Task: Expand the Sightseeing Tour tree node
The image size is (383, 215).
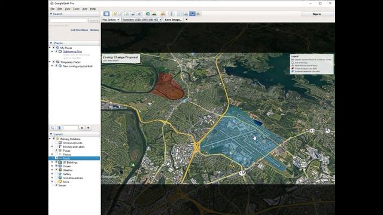Action: click(x=52, y=51)
